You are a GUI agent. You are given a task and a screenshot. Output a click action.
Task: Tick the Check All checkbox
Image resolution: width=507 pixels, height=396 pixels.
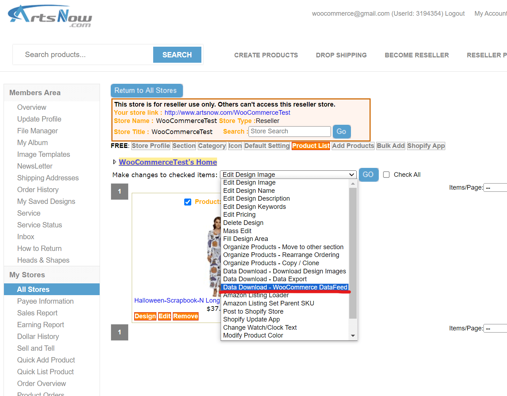386,175
